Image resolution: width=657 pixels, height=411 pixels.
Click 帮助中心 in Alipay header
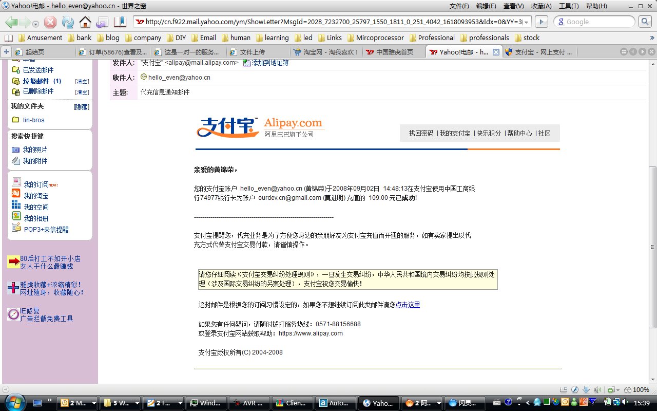coord(519,133)
